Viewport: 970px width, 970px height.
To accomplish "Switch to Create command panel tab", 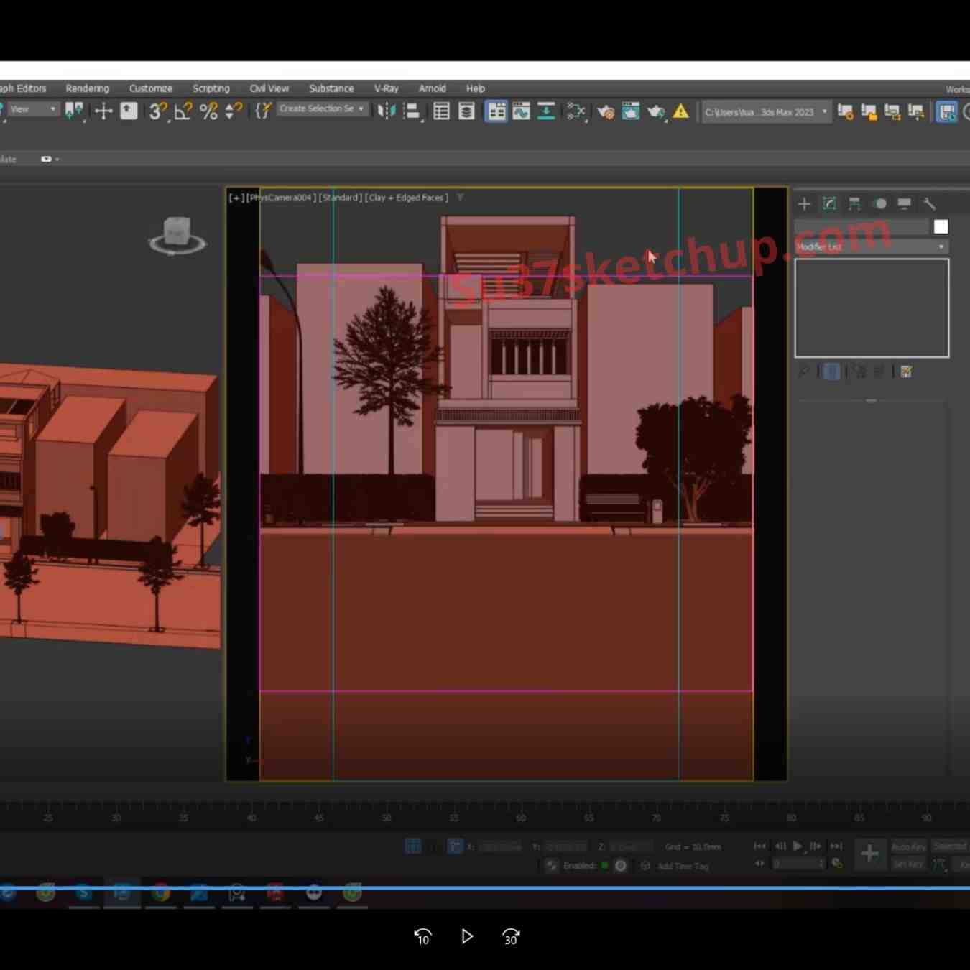I will pos(805,204).
